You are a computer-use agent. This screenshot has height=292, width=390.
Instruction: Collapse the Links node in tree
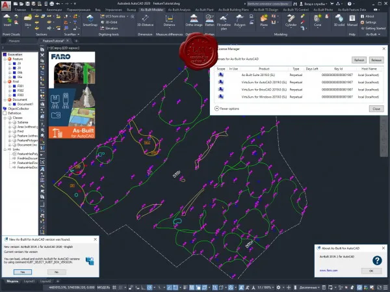click(5, 150)
